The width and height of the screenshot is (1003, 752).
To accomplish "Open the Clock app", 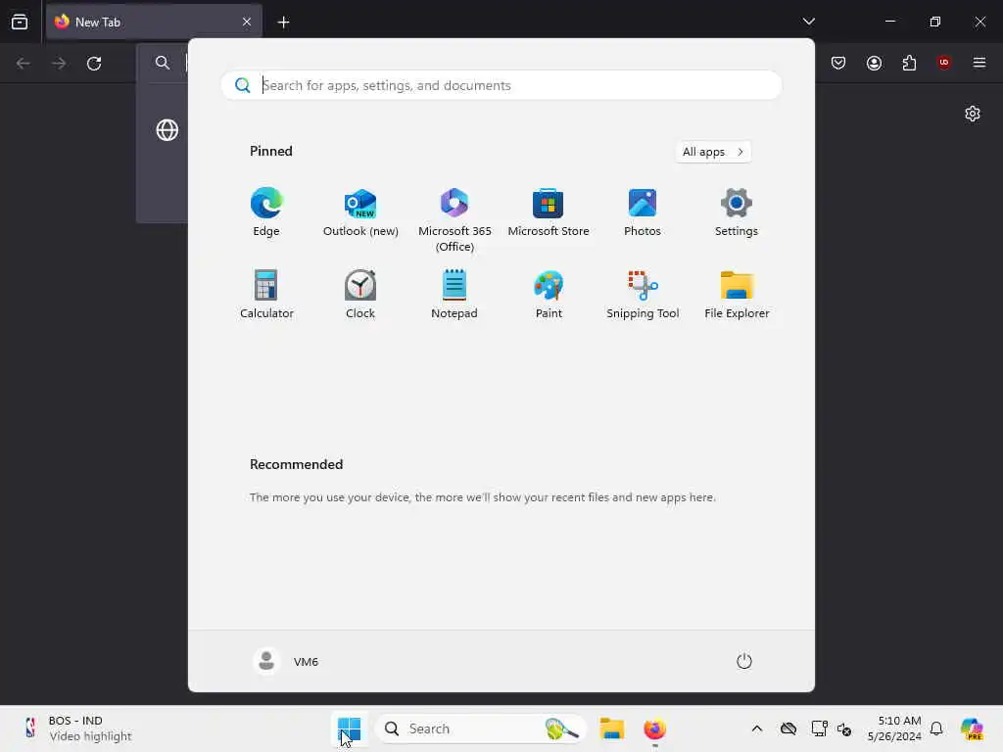I will 360,294.
